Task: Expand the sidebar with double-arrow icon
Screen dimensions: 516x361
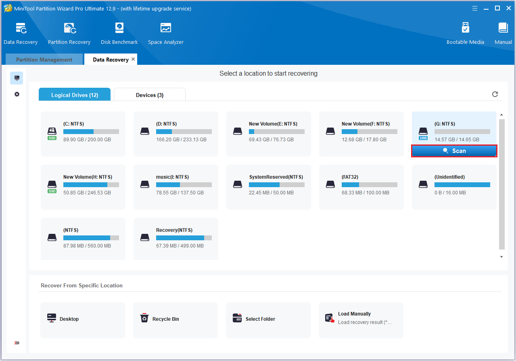Action: [17, 343]
